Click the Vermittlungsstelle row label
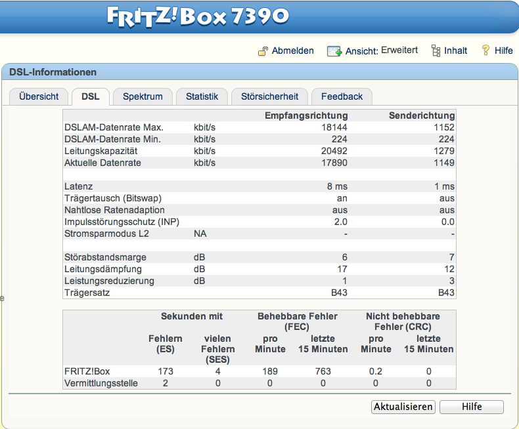Viewport: 519px width, 429px height. tap(101, 383)
